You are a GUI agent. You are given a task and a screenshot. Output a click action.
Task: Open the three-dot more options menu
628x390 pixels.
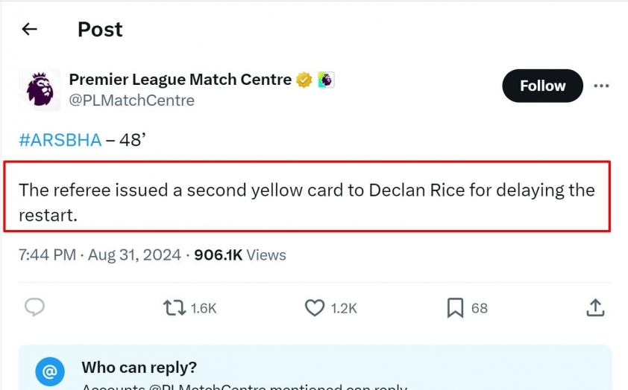point(601,86)
